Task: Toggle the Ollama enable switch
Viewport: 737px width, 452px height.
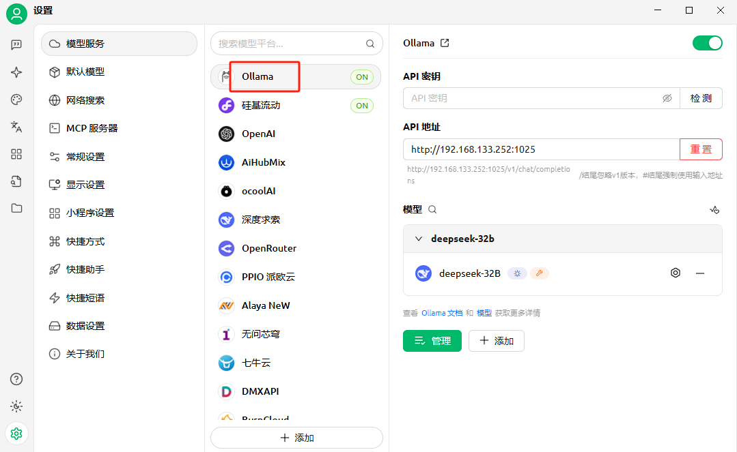Action: (x=707, y=43)
